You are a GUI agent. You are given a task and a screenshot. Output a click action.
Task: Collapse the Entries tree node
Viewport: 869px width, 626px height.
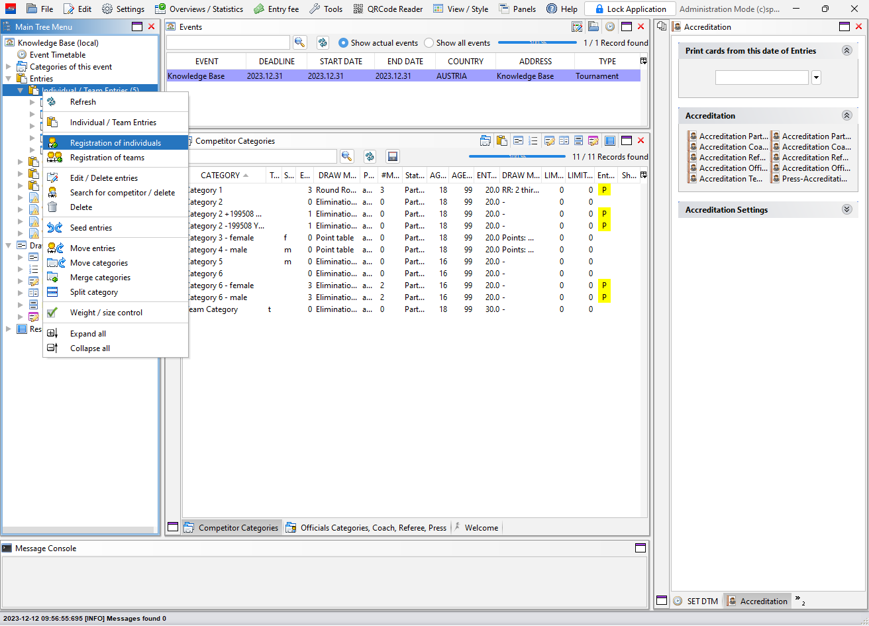(x=9, y=79)
